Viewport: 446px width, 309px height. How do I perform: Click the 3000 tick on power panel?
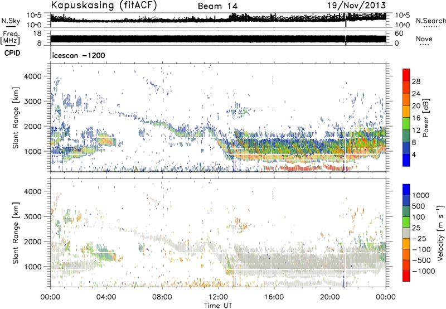[x=33, y=102]
